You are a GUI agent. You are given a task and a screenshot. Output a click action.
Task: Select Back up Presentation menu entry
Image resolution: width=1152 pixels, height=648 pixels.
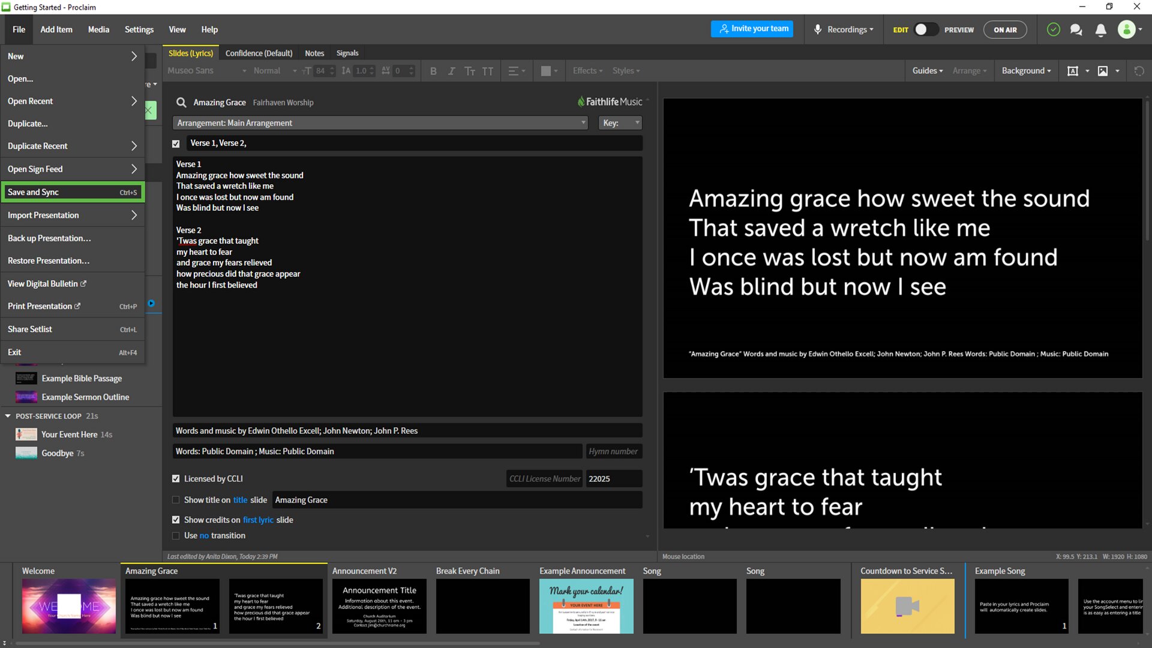pyautogui.click(x=72, y=238)
